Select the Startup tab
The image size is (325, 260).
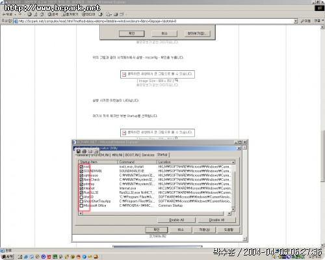pos(162,155)
